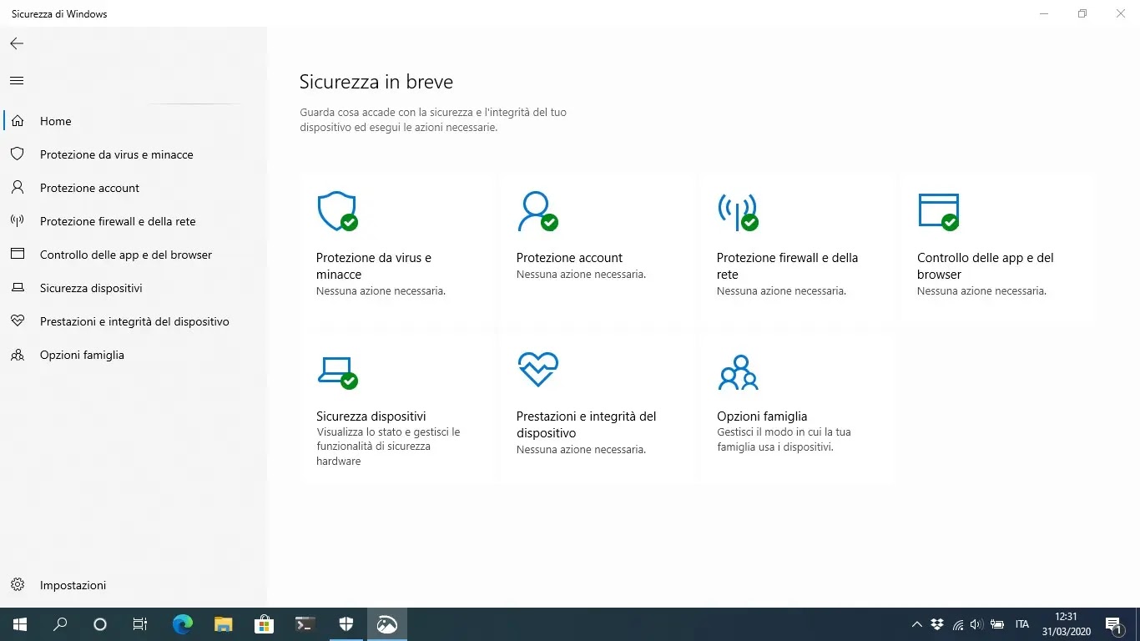Click the Windows Security shield on the taskbar
The height and width of the screenshot is (641, 1140).
tap(346, 624)
